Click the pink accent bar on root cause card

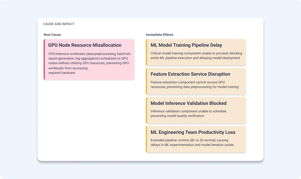(x=44, y=59)
